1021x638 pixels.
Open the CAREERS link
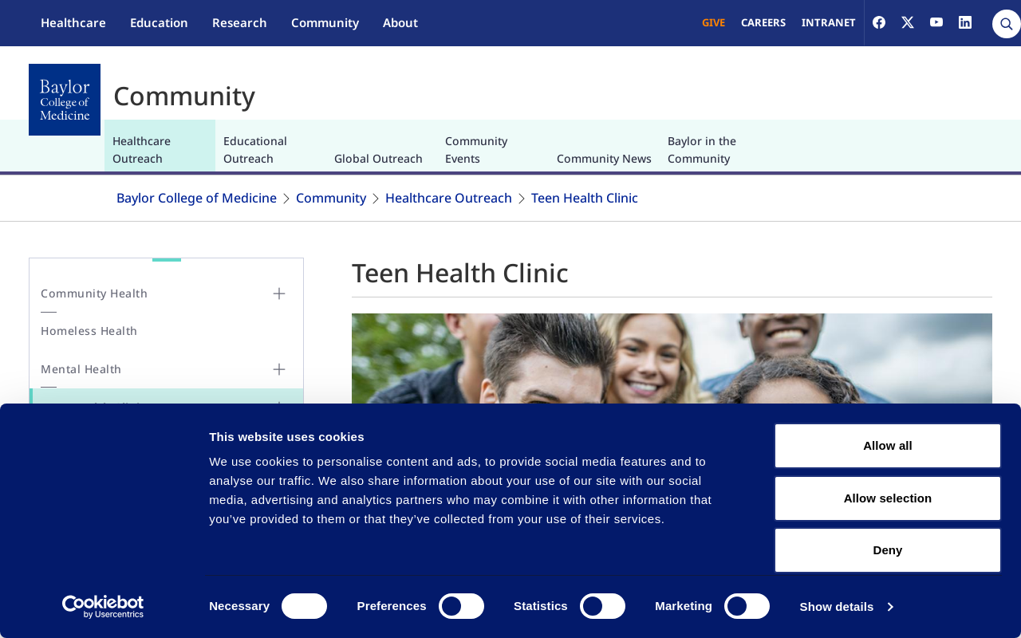pos(763,22)
